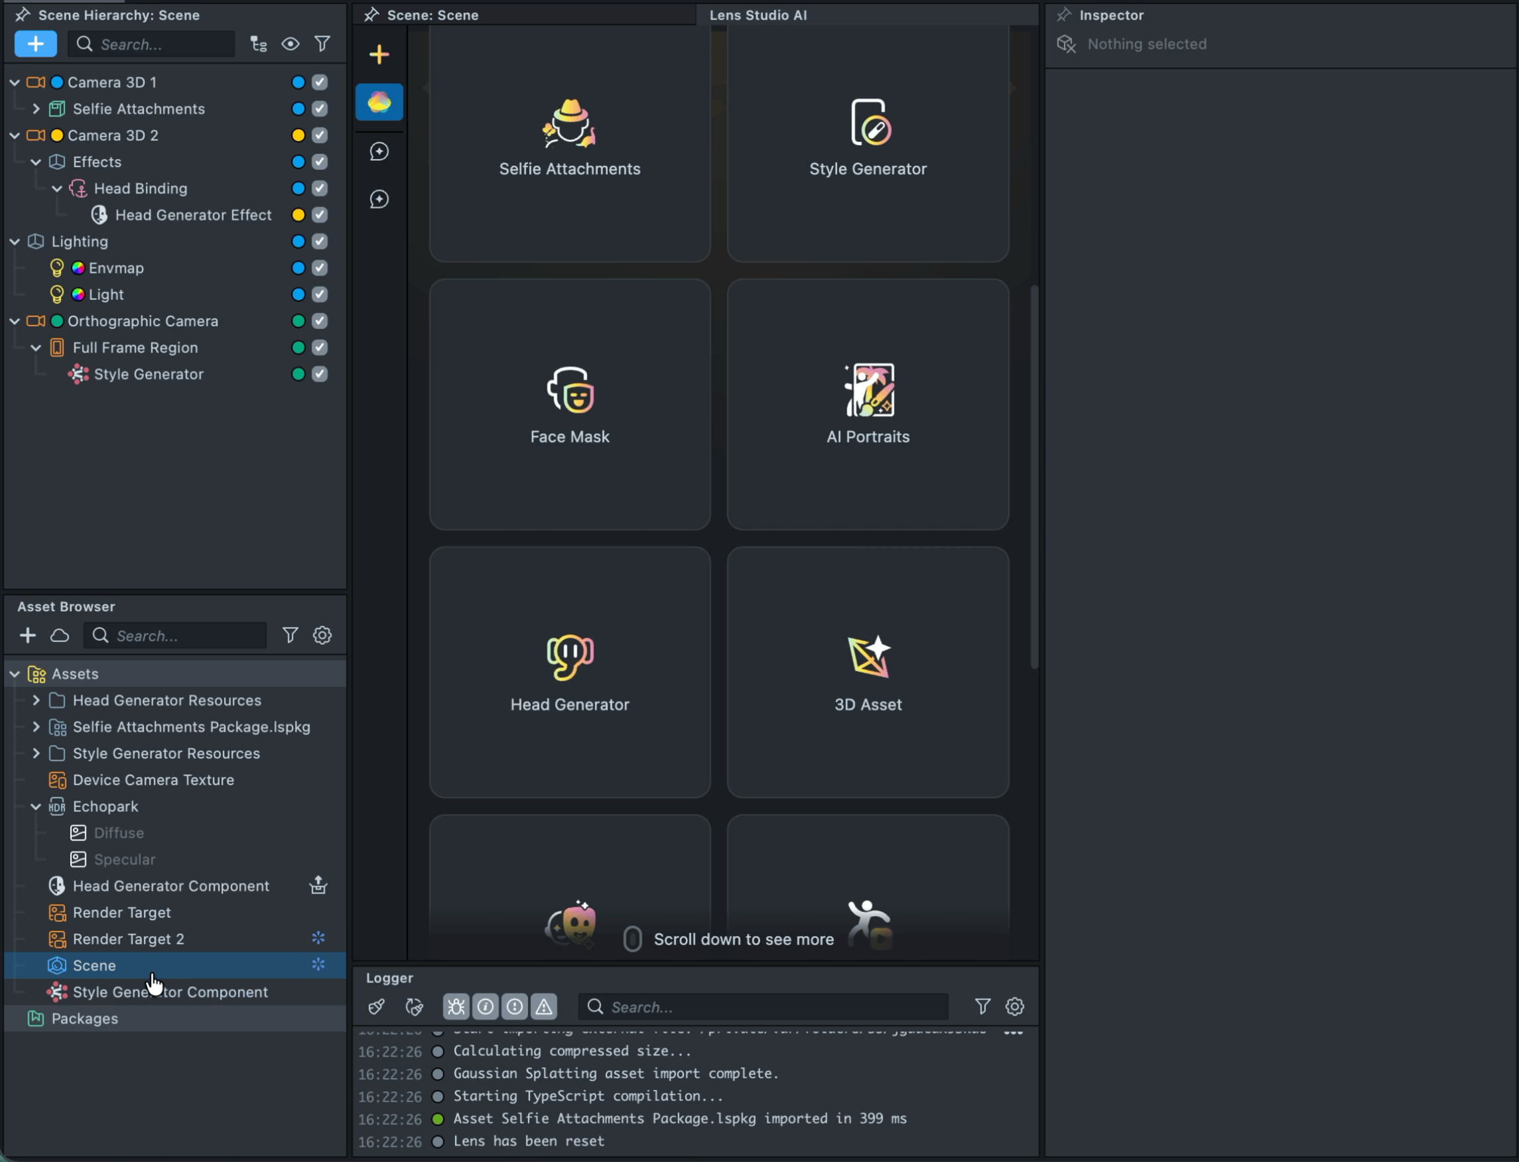1519x1162 pixels.
Task: Uncheck the Head Generator Effect checkbox
Action: tap(320, 215)
